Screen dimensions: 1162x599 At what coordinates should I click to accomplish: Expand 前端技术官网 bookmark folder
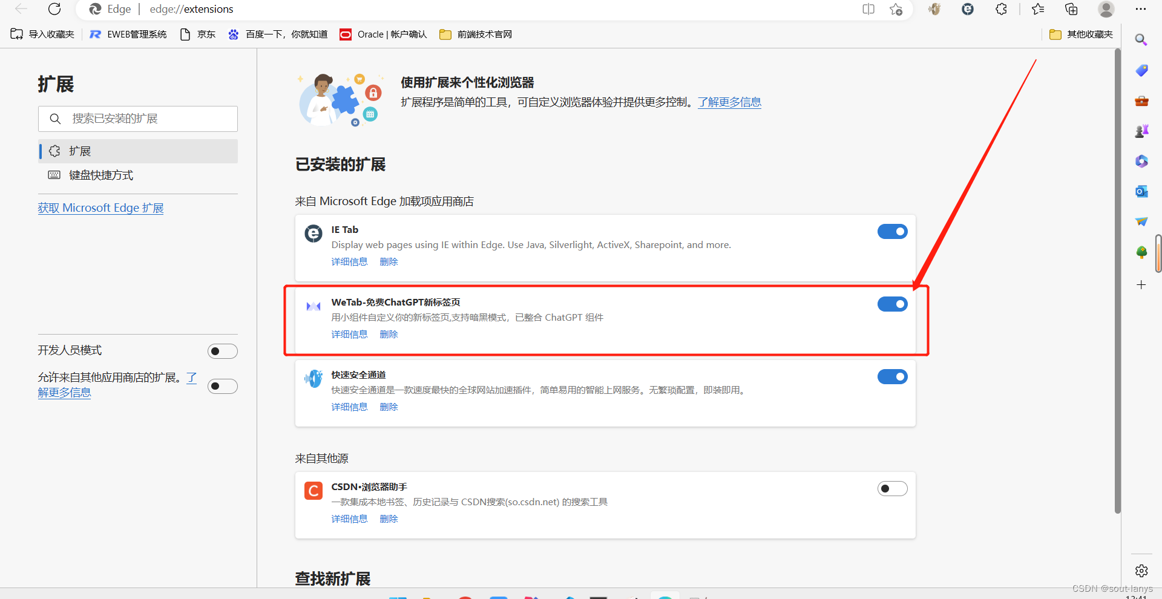coord(476,34)
